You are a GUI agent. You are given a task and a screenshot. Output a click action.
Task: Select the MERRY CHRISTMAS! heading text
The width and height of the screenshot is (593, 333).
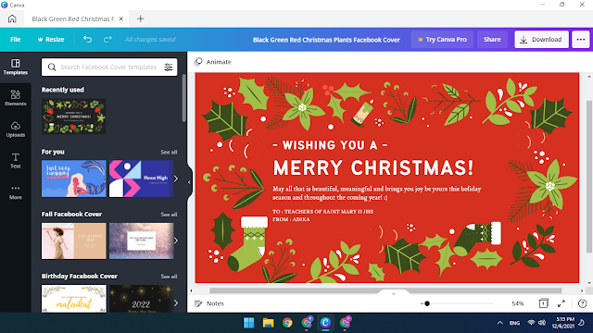coord(372,167)
